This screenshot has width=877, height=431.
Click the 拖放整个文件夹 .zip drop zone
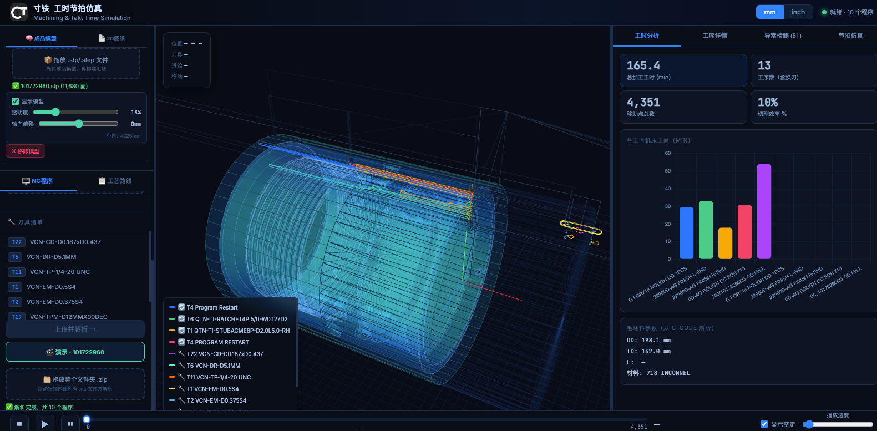[75, 384]
